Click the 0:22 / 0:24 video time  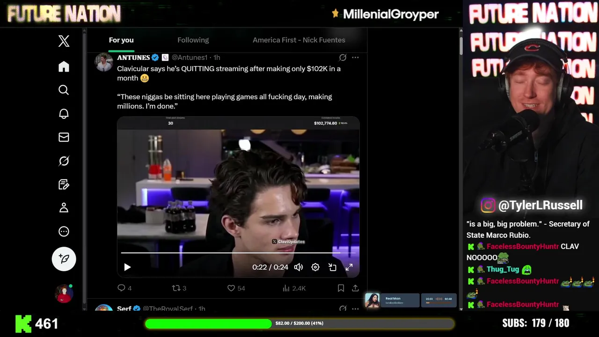[x=270, y=267]
